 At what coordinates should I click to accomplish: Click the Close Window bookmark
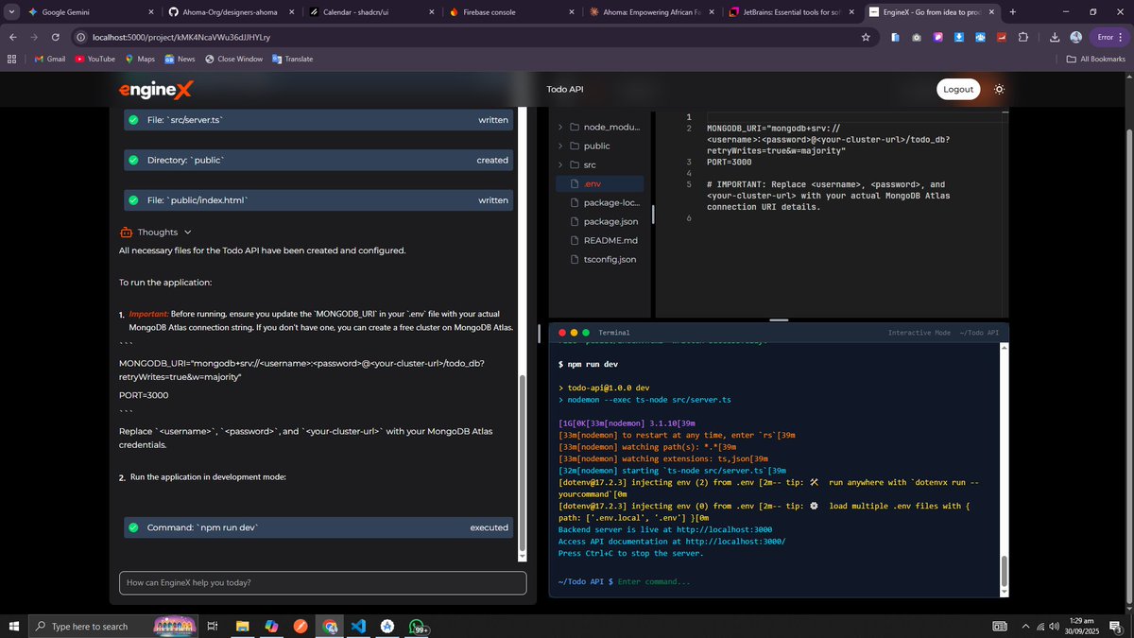[x=233, y=59]
